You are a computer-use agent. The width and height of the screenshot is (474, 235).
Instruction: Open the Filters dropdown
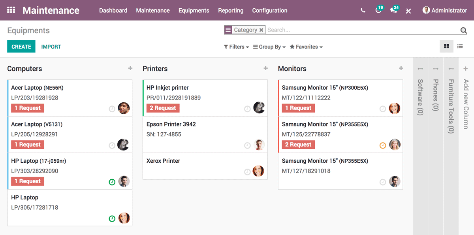(x=236, y=47)
